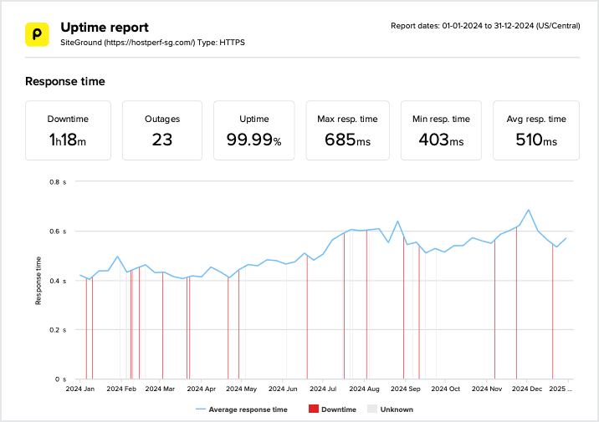Screen dimensions: 599x422
Task: Click the '0.4 s' y-axis label
Action: click(x=58, y=282)
